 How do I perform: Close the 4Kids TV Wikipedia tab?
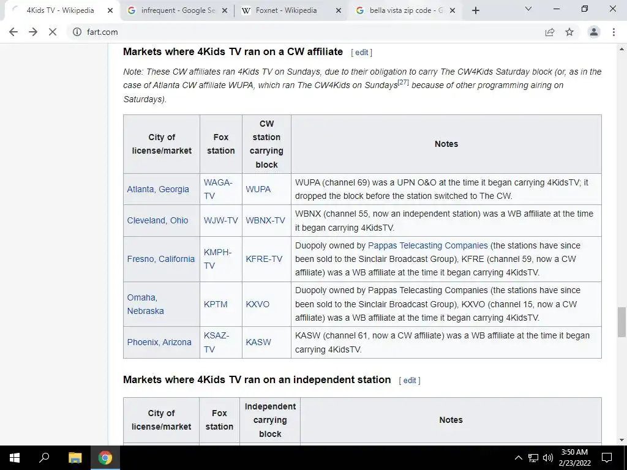click(x=110, y=11)
